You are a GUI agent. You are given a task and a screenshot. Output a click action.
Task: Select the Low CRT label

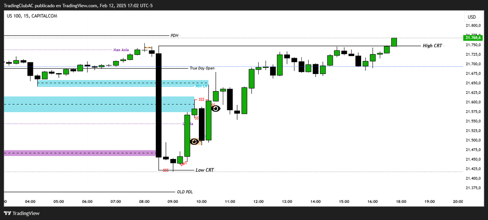tap(205, 170)
